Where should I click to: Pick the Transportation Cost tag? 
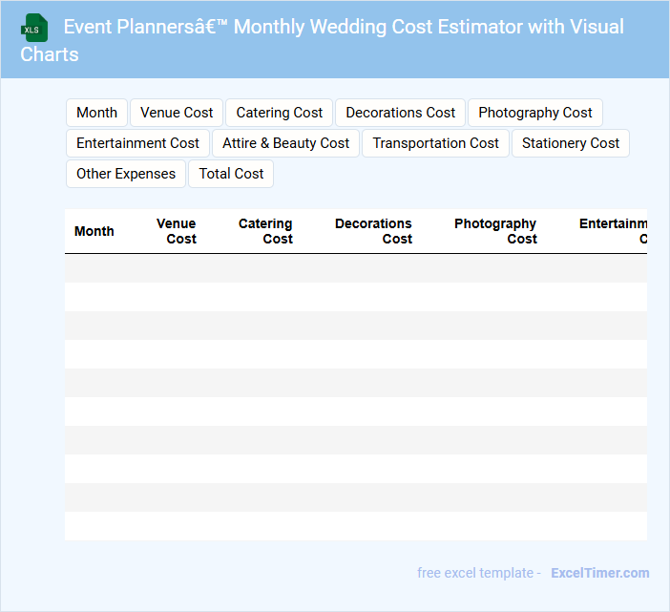435,143
